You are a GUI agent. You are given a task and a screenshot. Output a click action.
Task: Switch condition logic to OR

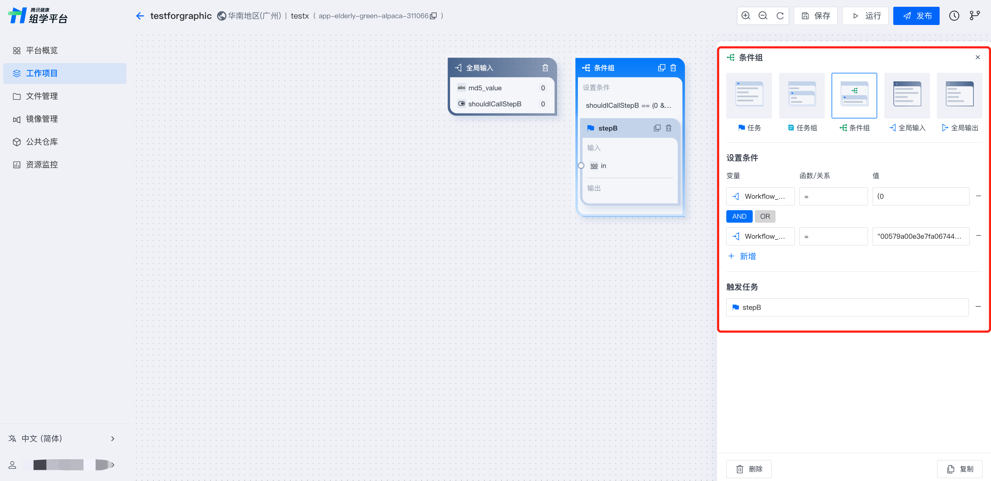[764, 216]
